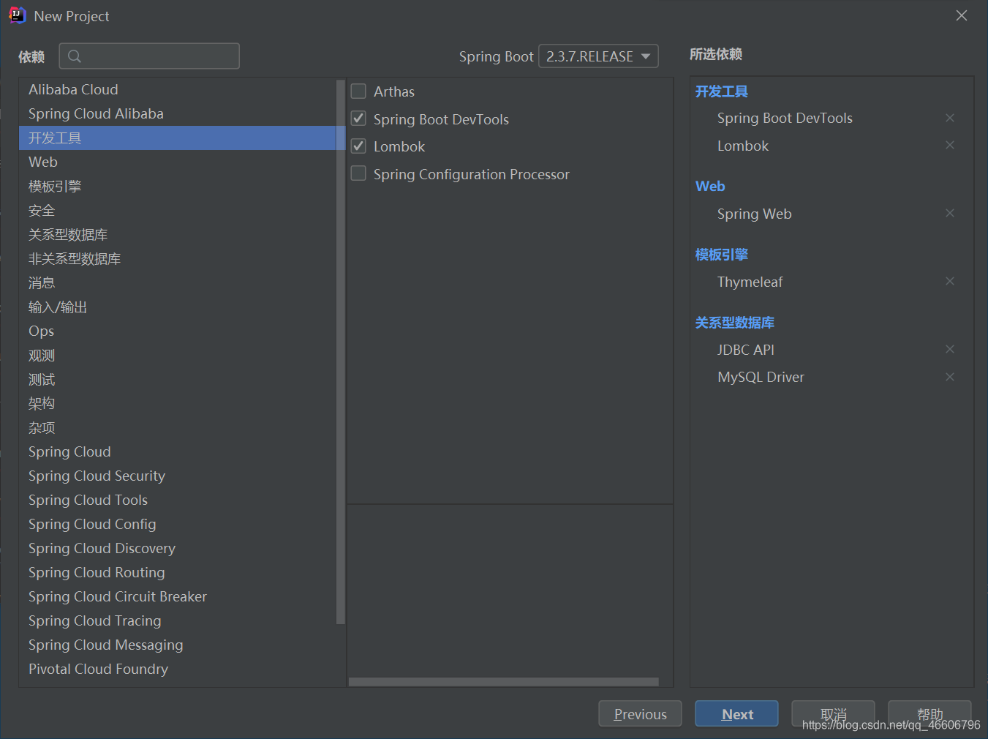Remove Spring Boot DevTools from selected dependencies
988x739 pixels.
(949, 118)
